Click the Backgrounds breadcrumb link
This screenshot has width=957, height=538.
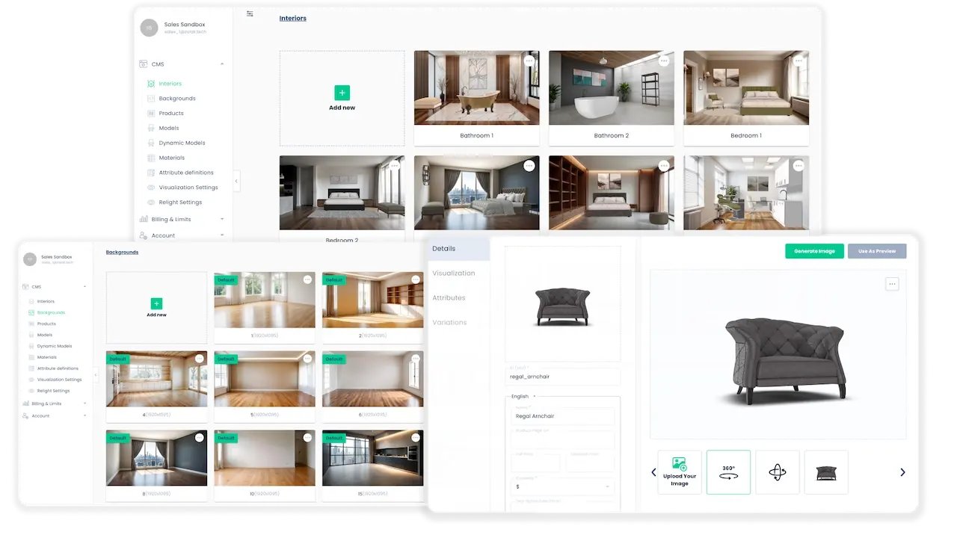(122, 253)
